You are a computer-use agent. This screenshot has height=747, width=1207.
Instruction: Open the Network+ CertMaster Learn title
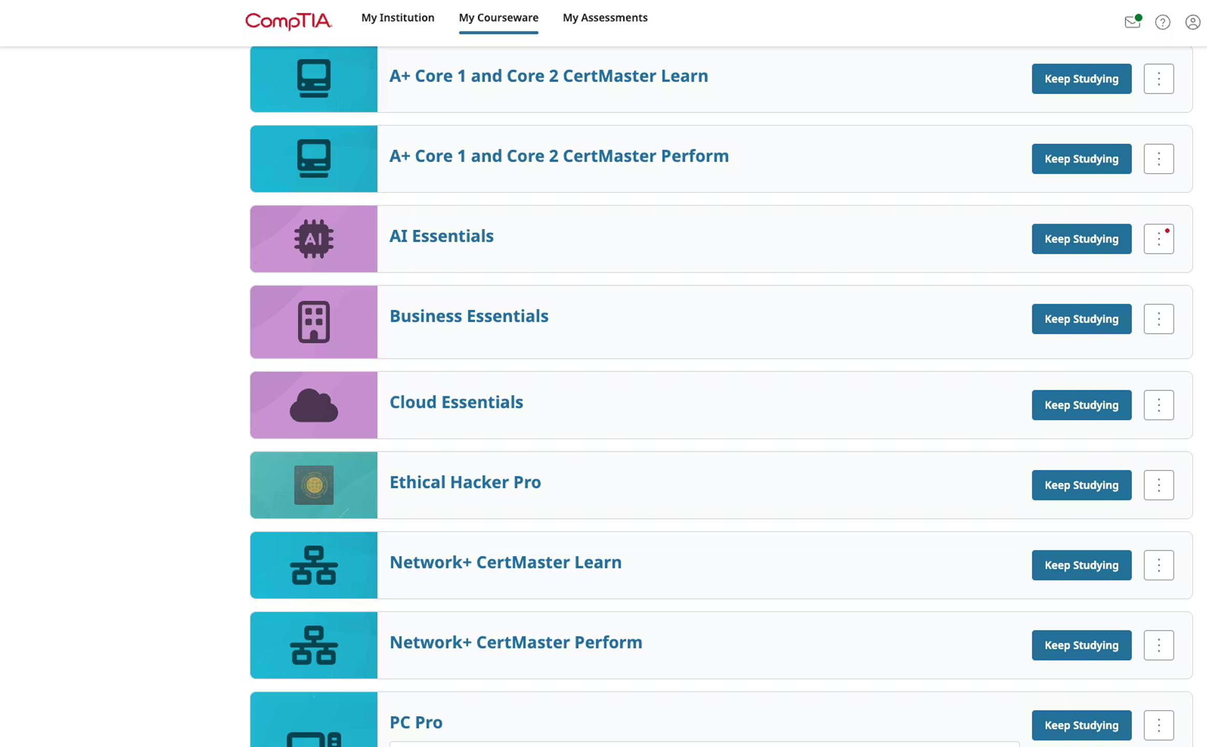(x=506, y=562)
